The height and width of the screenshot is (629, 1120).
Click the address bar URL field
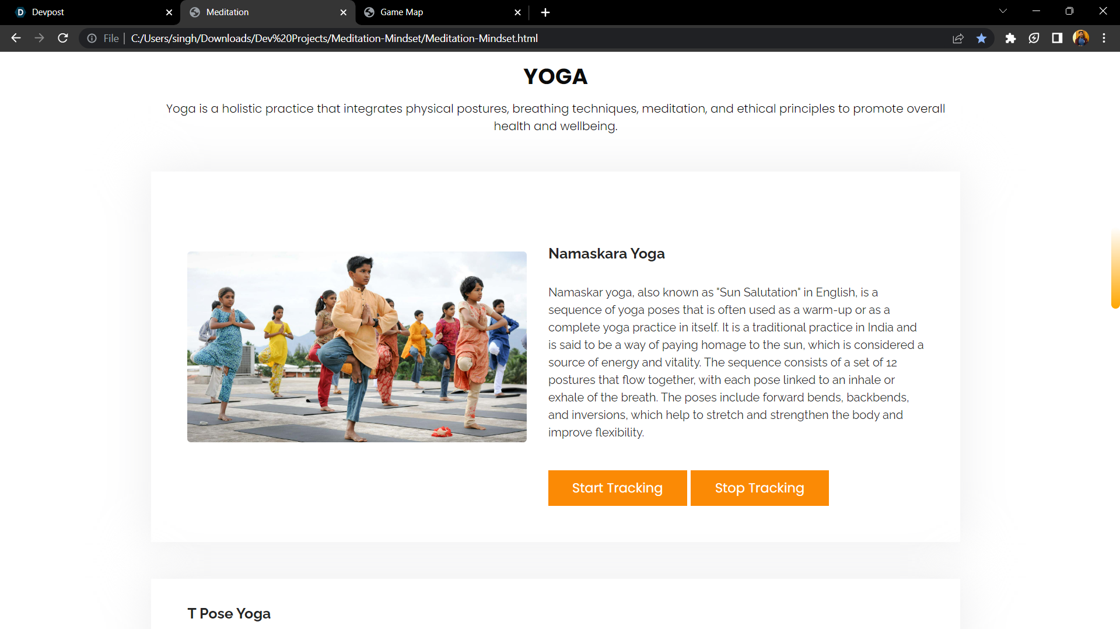click(x=537, y=38)
